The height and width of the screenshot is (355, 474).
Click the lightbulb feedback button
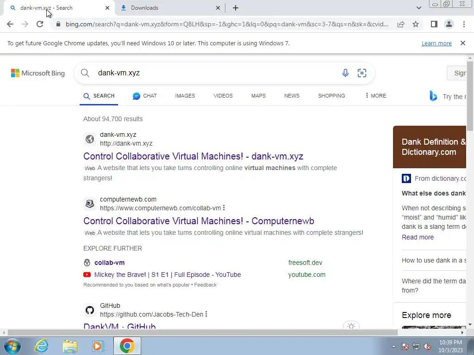pos(351,326)
